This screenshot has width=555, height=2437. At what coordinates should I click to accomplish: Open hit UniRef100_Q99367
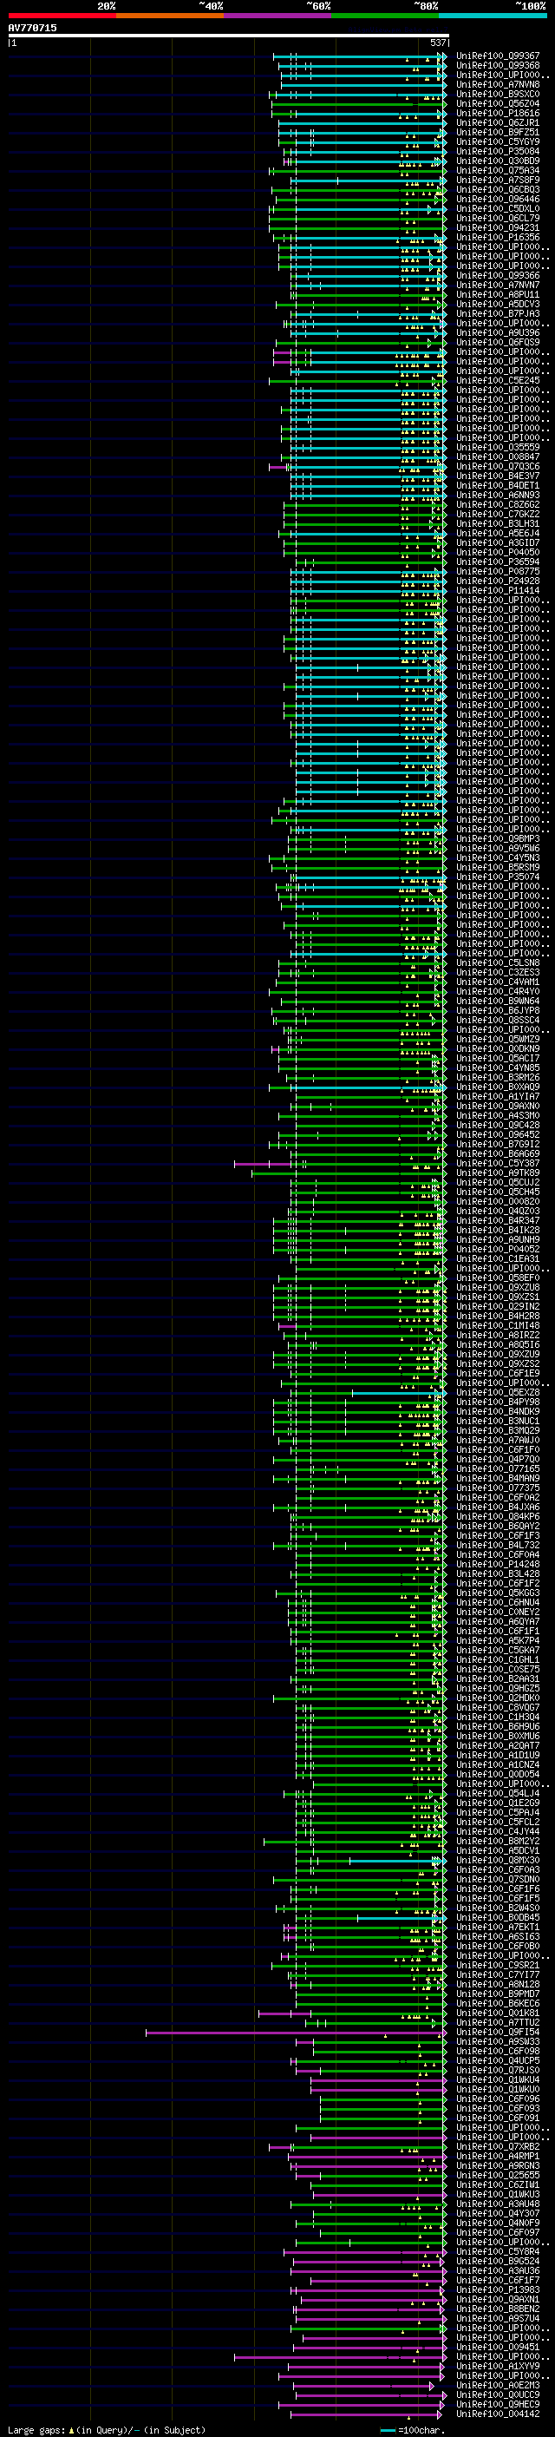497,56
